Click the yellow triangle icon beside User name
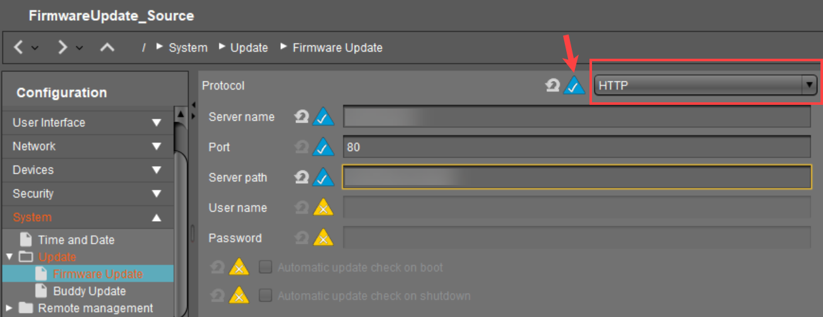The width and height of the screenshot is (823, 317). coord(323,208)
